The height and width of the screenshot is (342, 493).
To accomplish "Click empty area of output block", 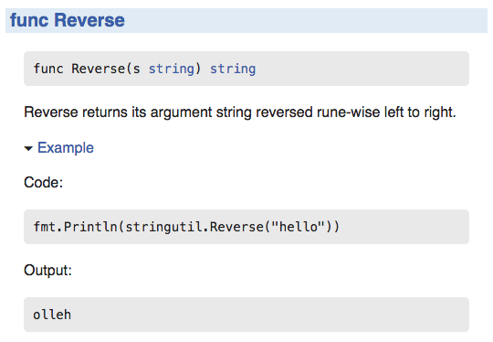I will point(270,315).
